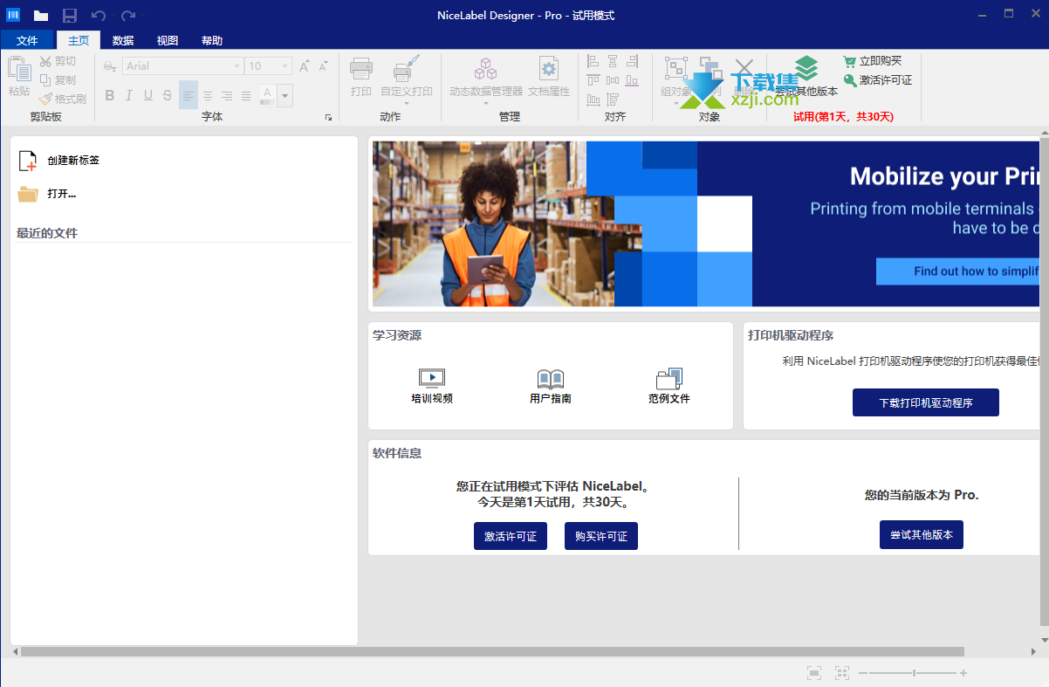Click the blue 尝试其他版本 button below version text
This screenshot has height=687, width=1049.
[922, 535]
